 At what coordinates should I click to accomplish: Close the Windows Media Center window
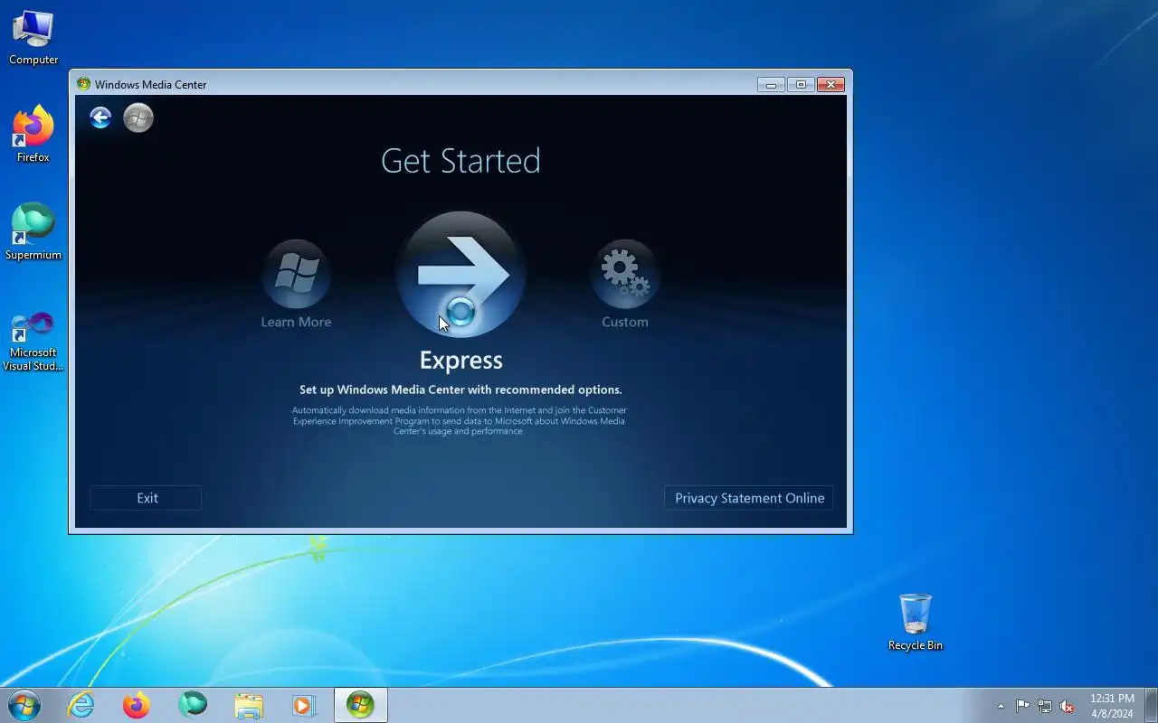[x=831, y=84]
